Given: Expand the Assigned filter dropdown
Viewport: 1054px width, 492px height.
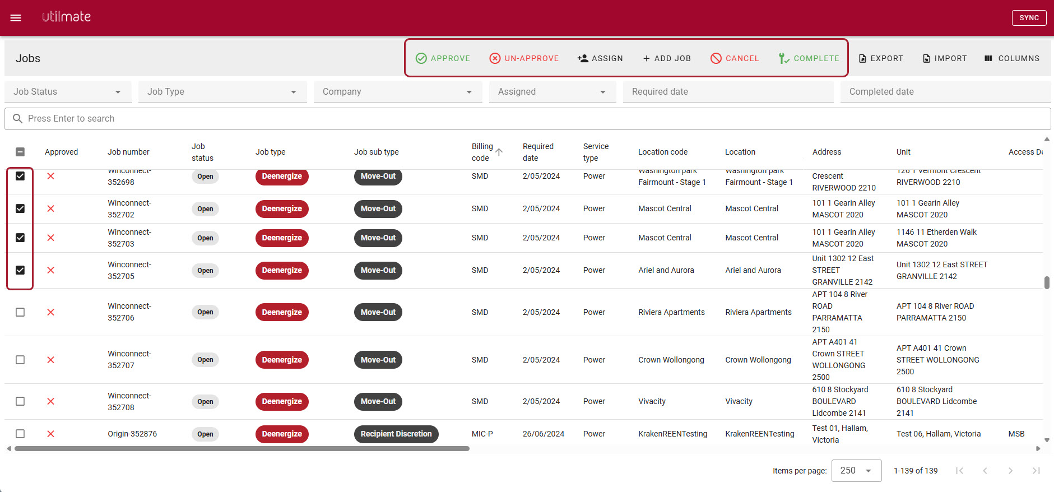Looking at the screenshot, I should click(552, 92).
